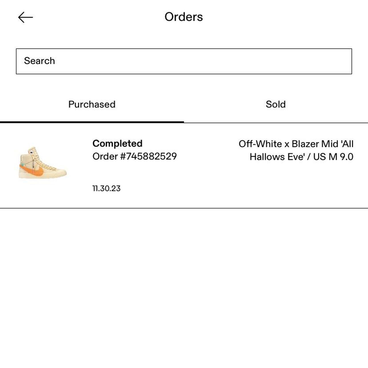
Task: Click the Search input field
Action: tap(184, 61)
